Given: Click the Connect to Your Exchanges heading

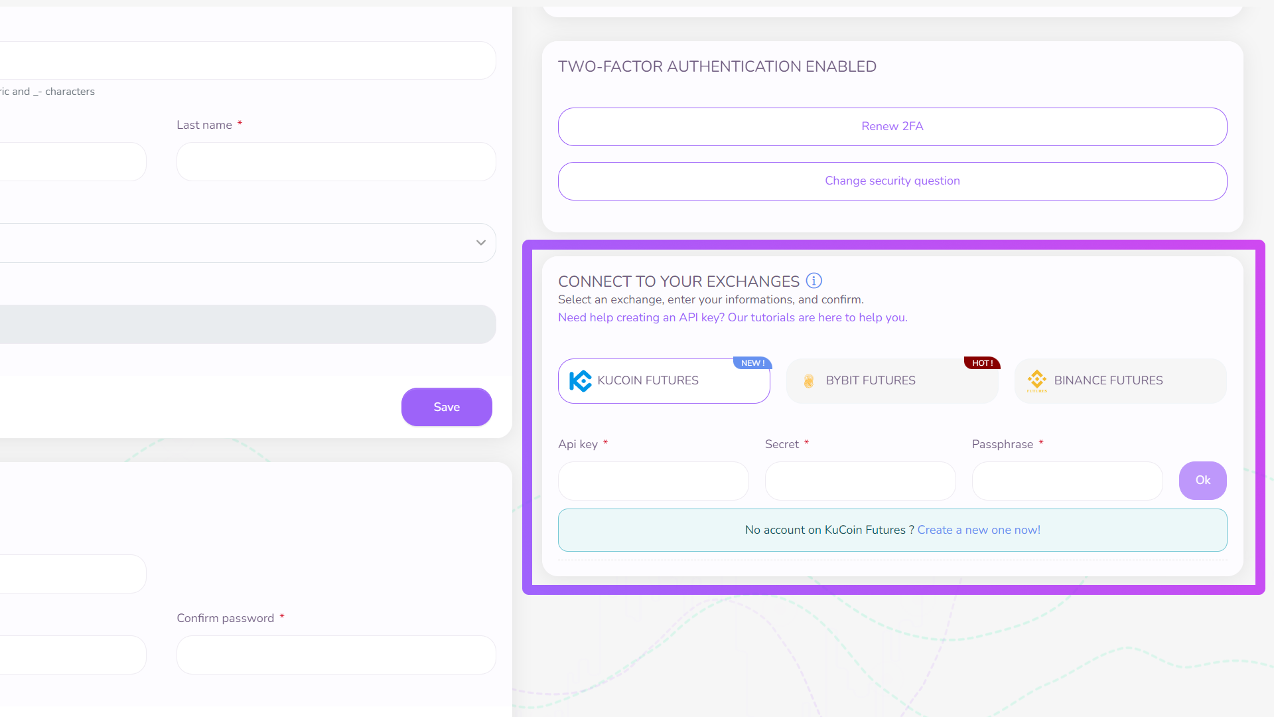Looking at the screenshot, I should (678, 281).
